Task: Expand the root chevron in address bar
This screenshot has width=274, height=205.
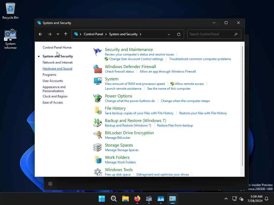Action: (x=81, y=34)
